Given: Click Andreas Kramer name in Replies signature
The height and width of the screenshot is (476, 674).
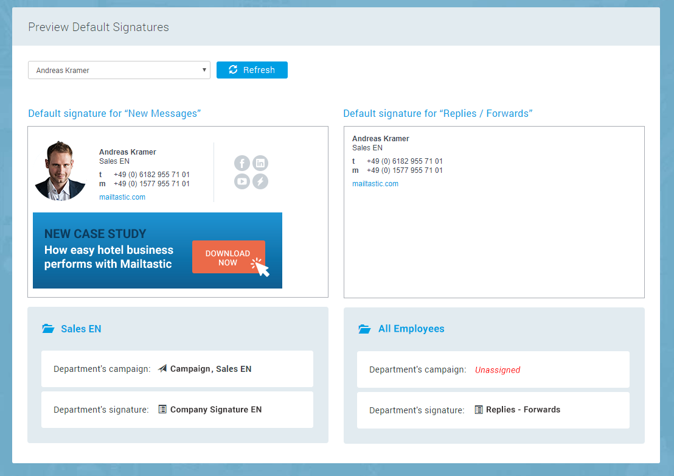Looking at the screenshot, I should tap(380, 138).
